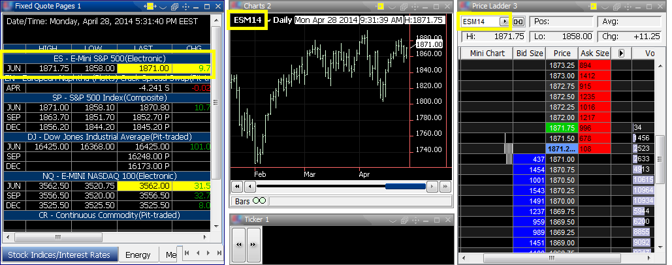Select SP - S&P 500 Index(Composite) header row
672x265 pixels.
click(107, 98)
